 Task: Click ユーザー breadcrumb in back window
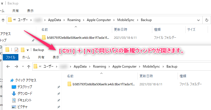click(x=23, y=20)
